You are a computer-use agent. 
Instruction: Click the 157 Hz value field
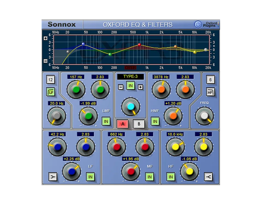click(76, 77)
